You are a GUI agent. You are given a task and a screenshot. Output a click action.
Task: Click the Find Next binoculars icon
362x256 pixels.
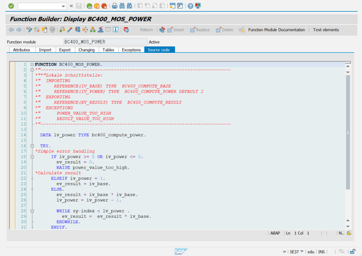pyautogui.click(x=129, y=6)
